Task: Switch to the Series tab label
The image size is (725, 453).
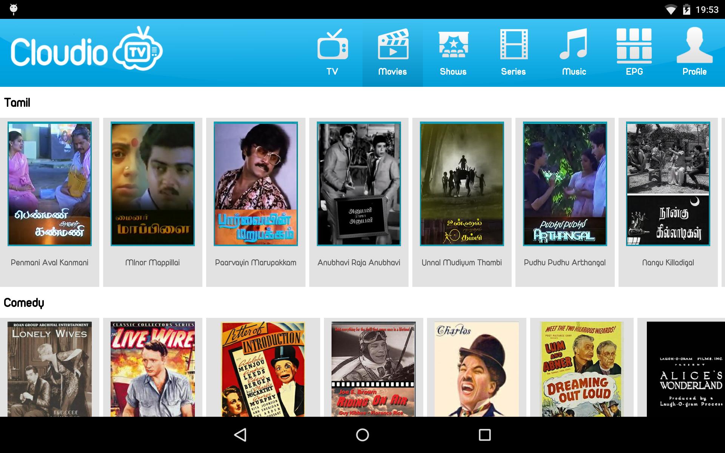Action: [x=514, y=72]
